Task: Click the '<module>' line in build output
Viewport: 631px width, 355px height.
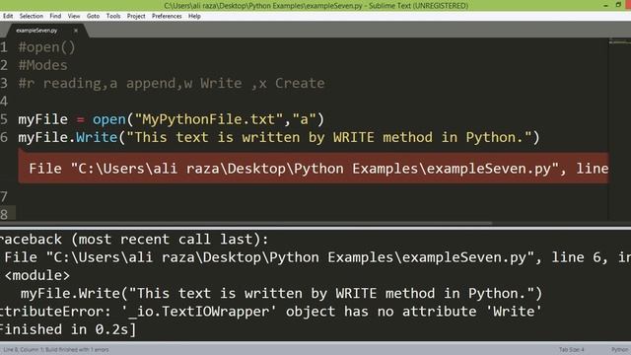Action: pos(37,276)
